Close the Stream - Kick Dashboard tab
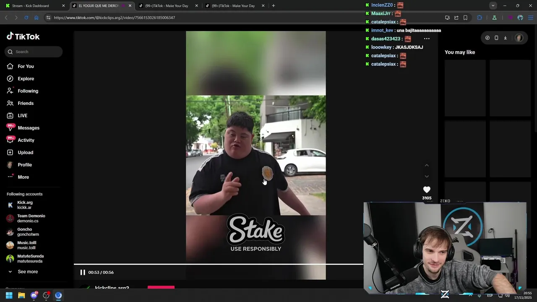This screenshot has height=302, width=537. 63,6
